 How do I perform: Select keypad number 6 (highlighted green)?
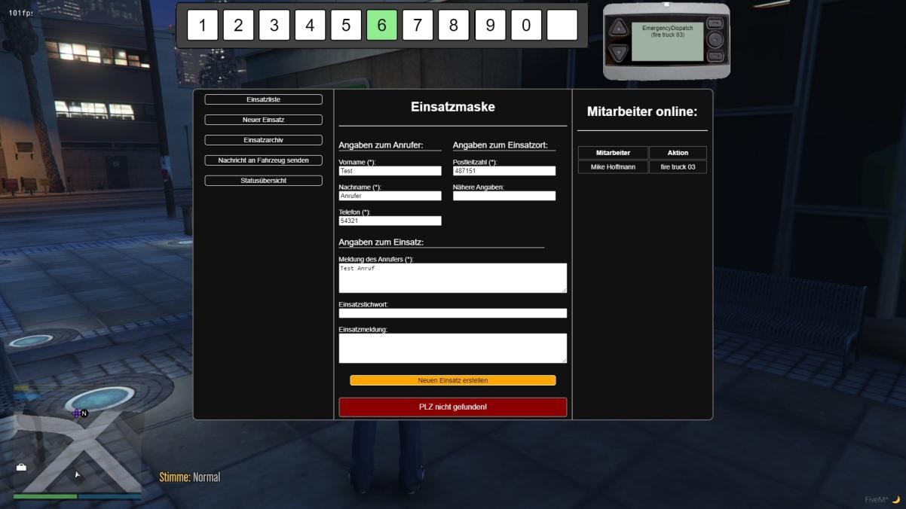pos(381,25)
